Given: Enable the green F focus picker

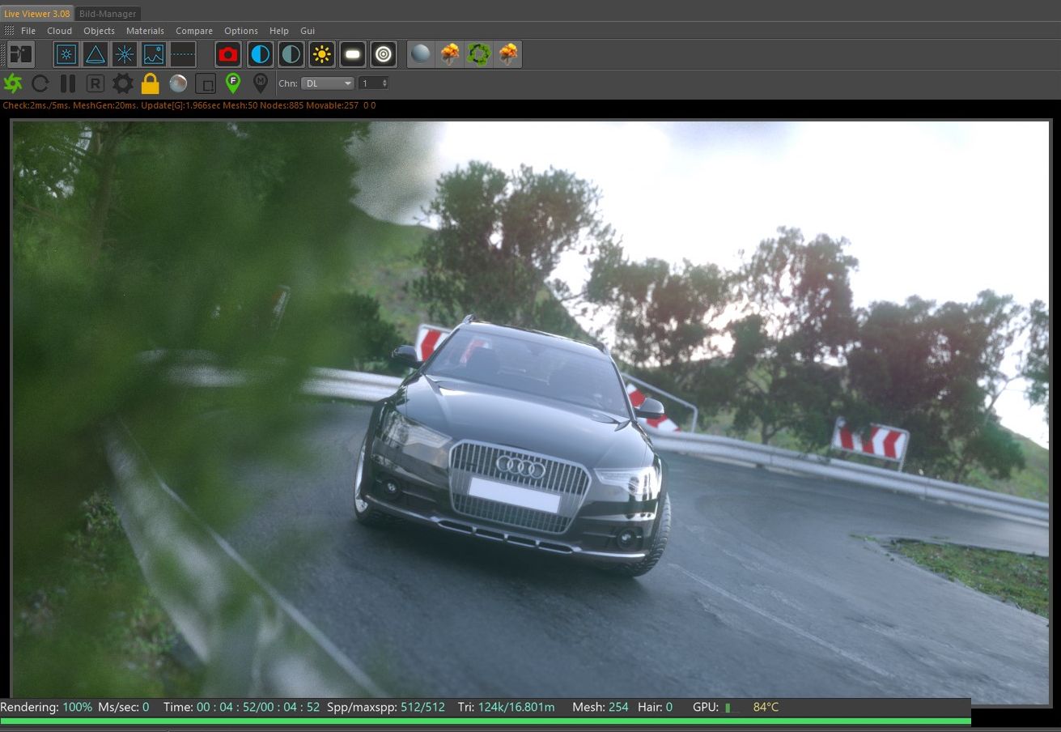Looking at the screenshot, I should click(x=233, y=83).
